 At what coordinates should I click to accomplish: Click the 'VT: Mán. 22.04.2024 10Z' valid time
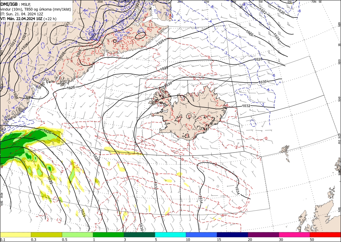21,19
